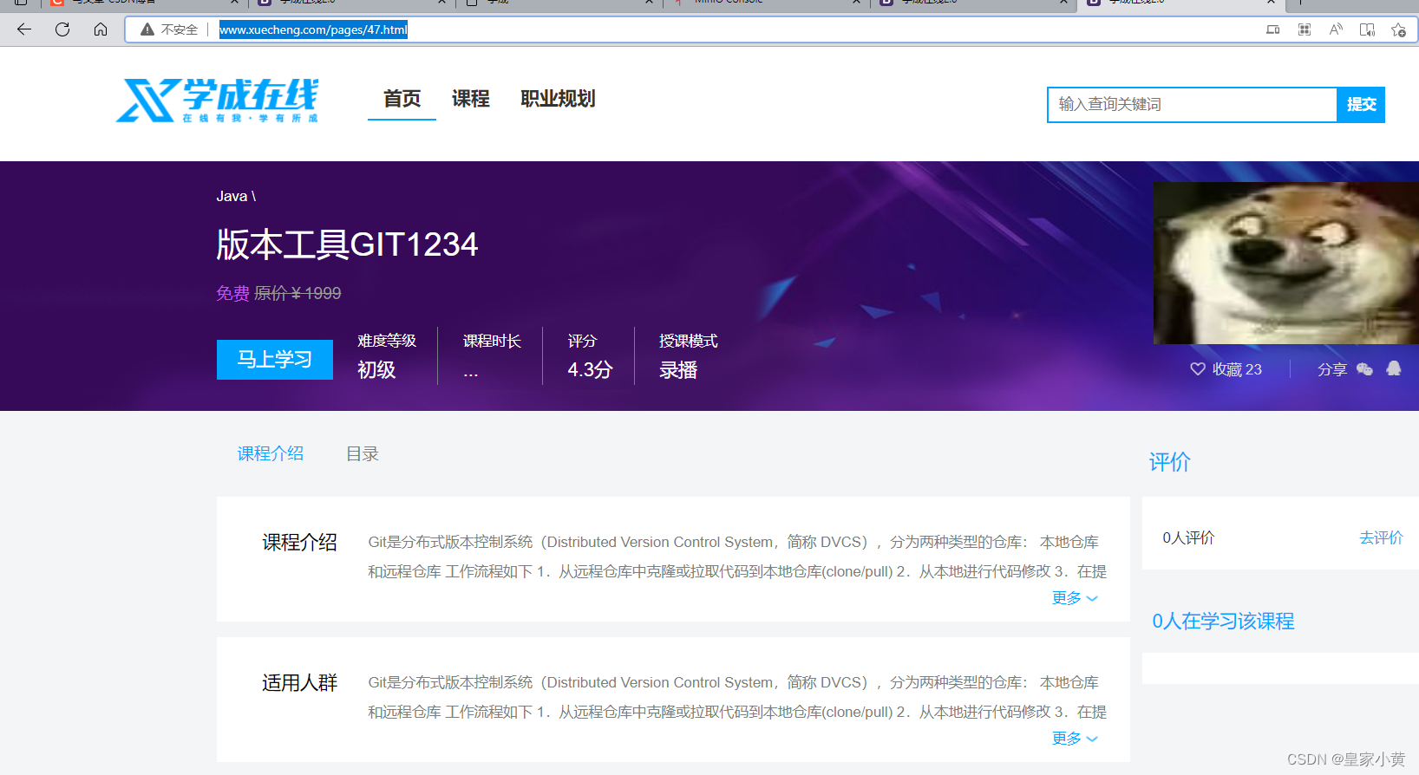Start course with 马上学习 button

[x=275, y=360]
